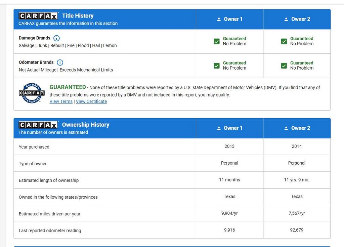The height and width of the screenshot is (247, 344).
Task: Click Owner 2 'Texas' state value
Action: [x=297, y=197]
